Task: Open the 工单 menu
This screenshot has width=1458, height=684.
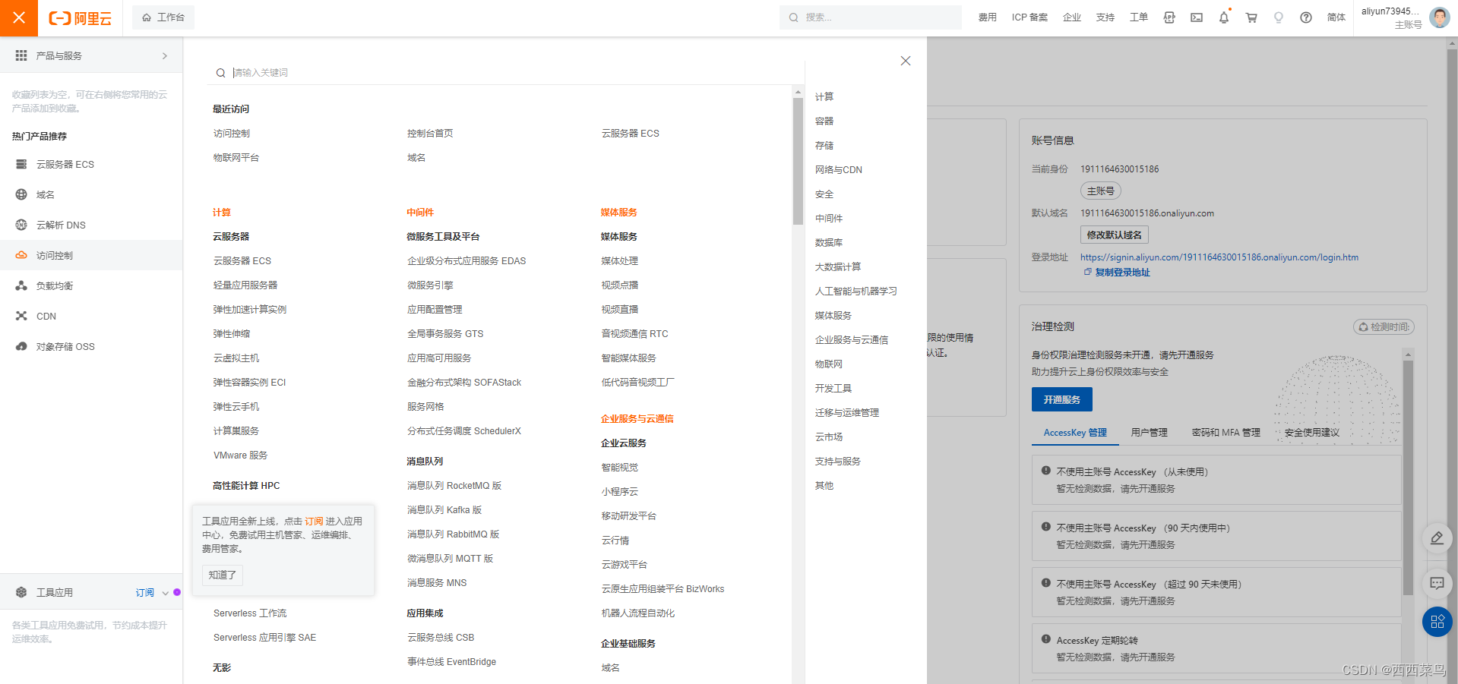Action: pyautogui.click(x=1139, y=17)
